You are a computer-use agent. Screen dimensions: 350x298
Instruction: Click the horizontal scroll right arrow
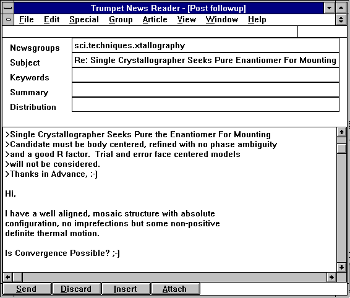click(x=331, y=277)
